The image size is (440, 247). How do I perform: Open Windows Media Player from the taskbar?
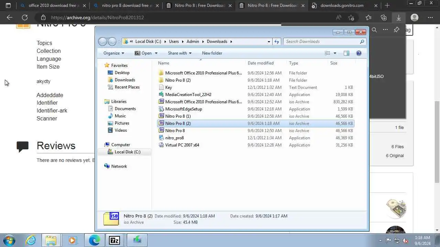coord(72,240)
